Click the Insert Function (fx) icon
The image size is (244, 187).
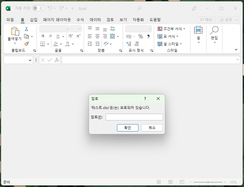coord(57,60)
